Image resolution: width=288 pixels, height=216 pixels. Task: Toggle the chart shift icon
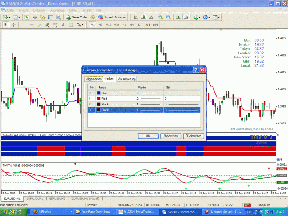tap(186, 17)
